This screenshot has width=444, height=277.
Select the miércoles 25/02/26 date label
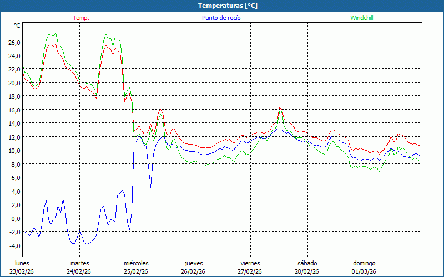click(x=136, y=267)
